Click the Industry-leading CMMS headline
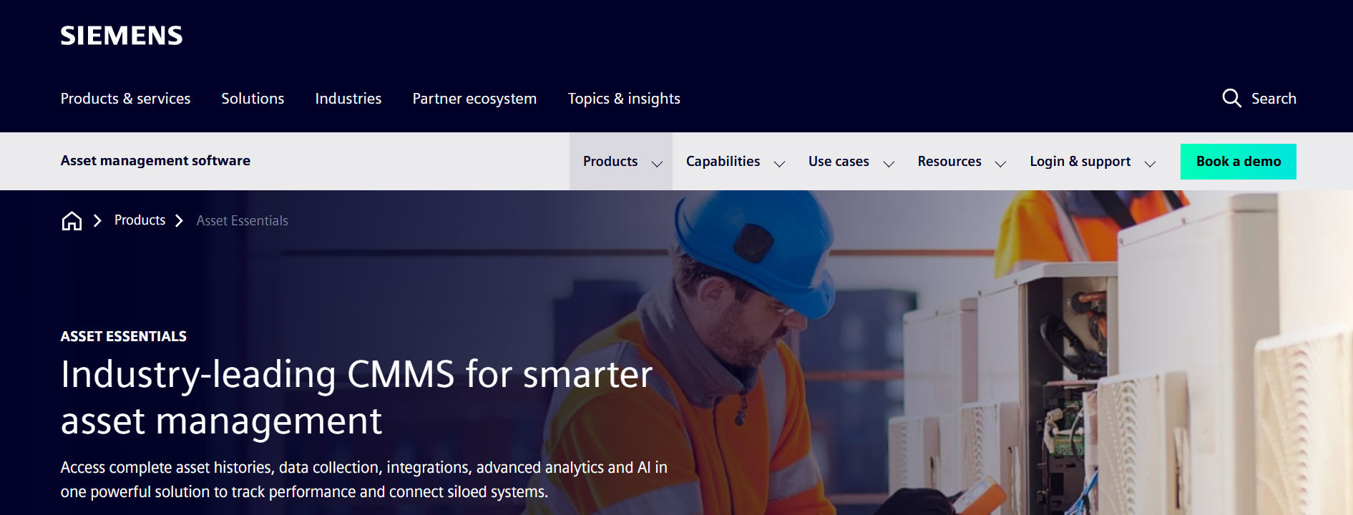Image resolution: width=1353 pixels, height=515 pixels. (356, 397)
